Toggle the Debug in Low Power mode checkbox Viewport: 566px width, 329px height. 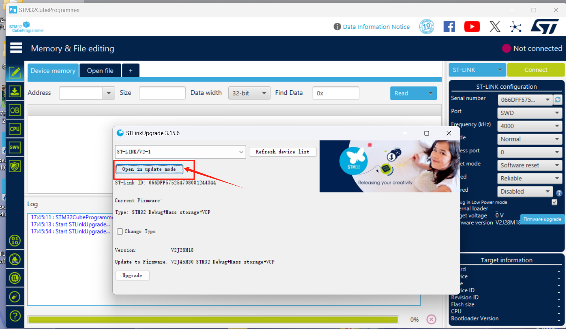(x=554, y=202)
